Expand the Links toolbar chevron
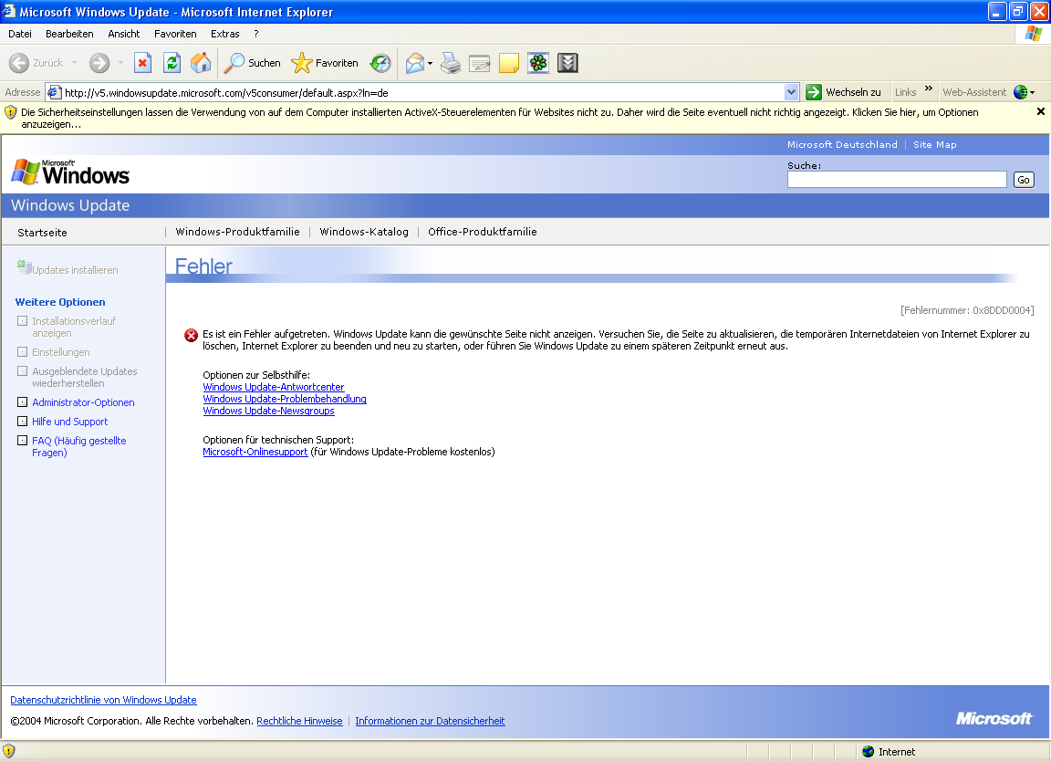The image size is (1051, 761). click(929, 89)
